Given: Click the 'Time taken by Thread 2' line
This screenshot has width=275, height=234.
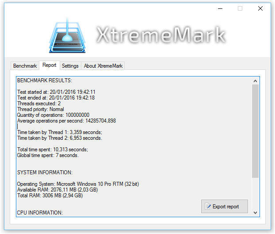Looking at the screenshot, I should tap(60, 138).
